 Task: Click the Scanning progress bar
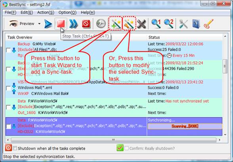click(185, 126)
